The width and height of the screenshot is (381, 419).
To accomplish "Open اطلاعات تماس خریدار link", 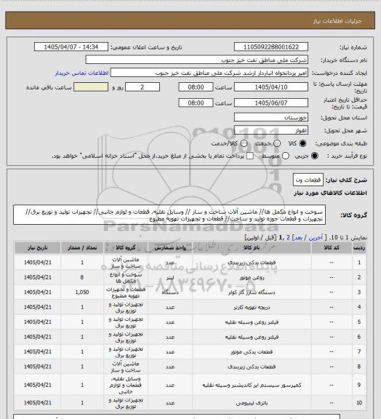I will coord(81,73).
